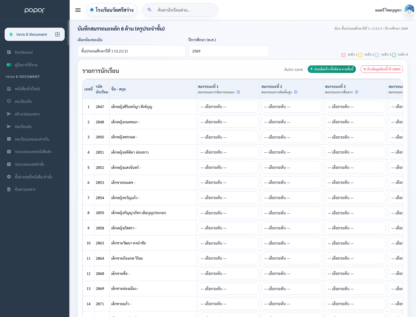Click the ระดับ 2 yellow legend swatch
The image size is (416, 317).
click(x=360, y=55)
